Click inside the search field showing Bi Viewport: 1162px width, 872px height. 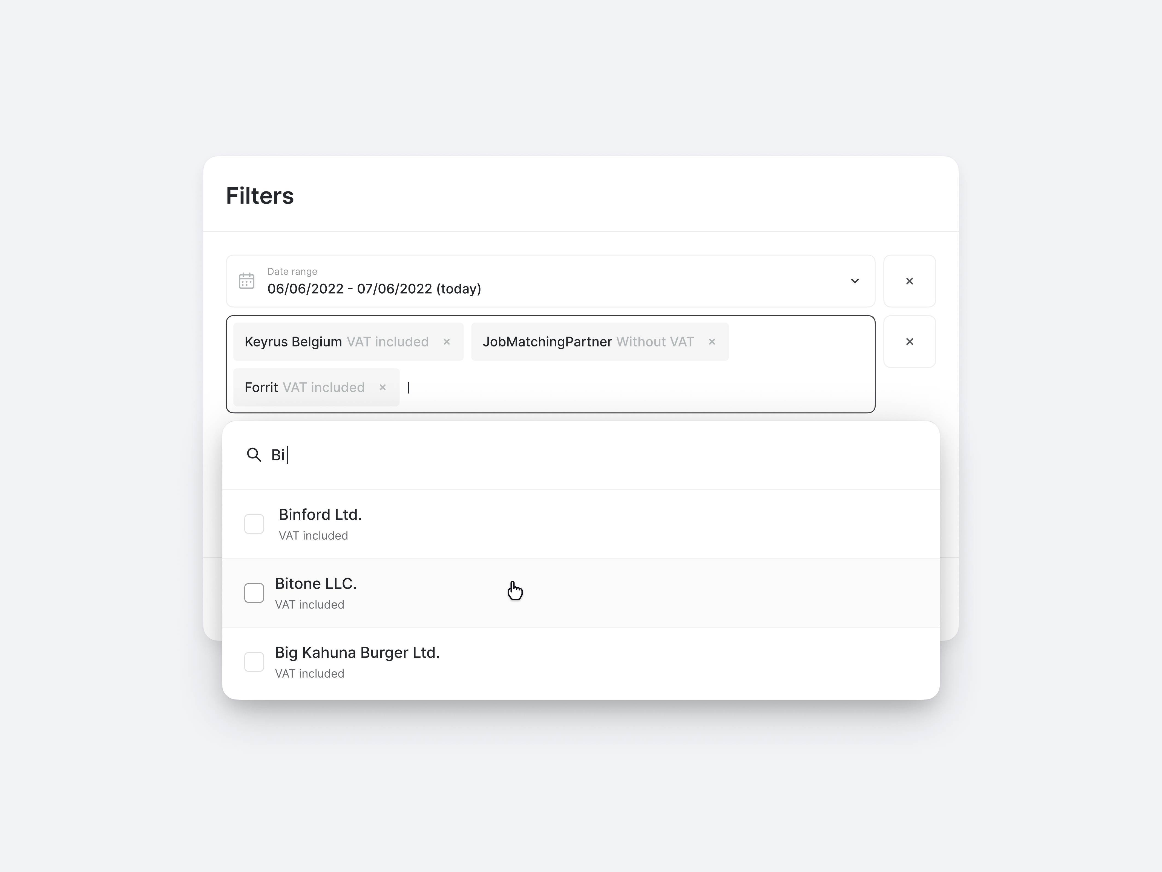(368, 455)
